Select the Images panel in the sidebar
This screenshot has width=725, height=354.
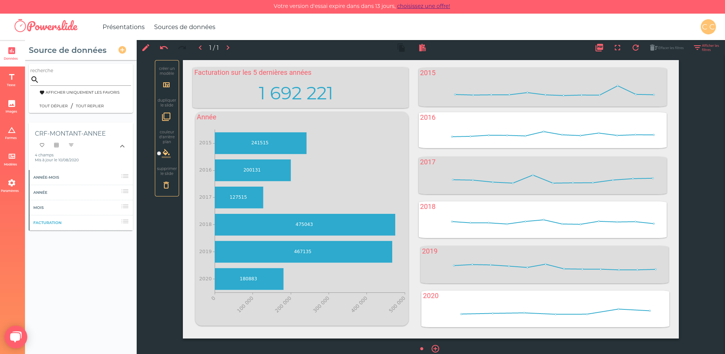[x=12, y=107]
